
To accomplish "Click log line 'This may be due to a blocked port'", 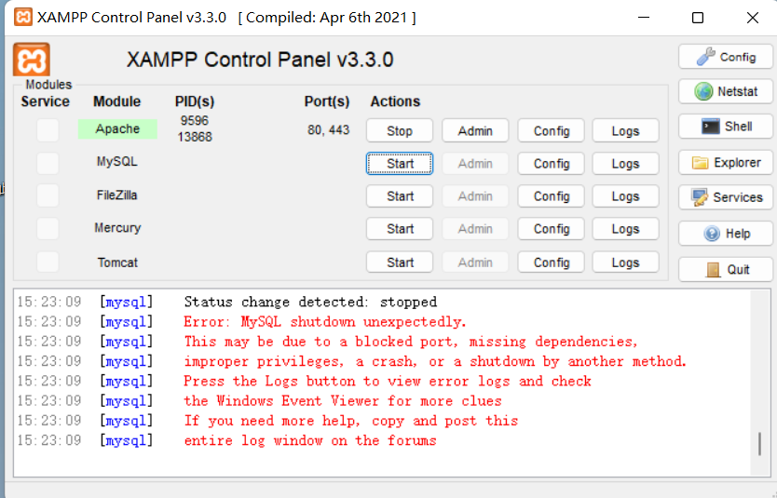I will (x=410, y=342).
